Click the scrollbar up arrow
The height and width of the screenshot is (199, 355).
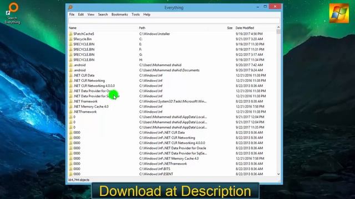[x=278, y=27]
